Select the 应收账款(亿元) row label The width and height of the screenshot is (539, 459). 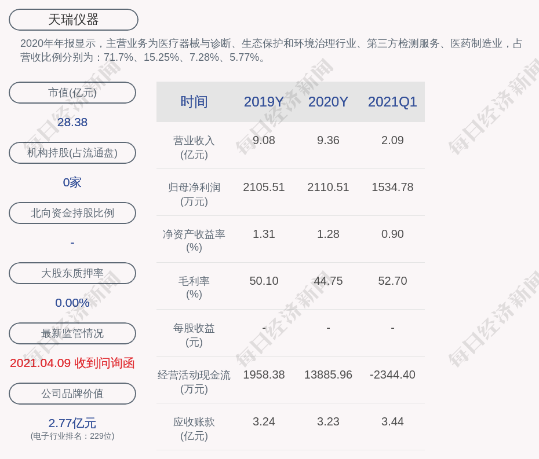pyautogui.click(x=194, y=429)
